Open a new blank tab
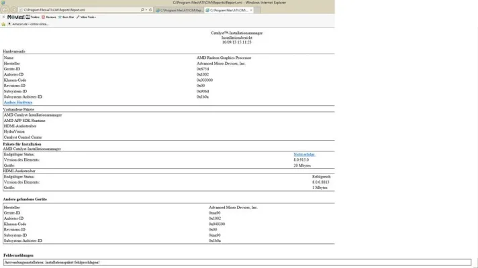The image size is (478, 268). [257, 10]
